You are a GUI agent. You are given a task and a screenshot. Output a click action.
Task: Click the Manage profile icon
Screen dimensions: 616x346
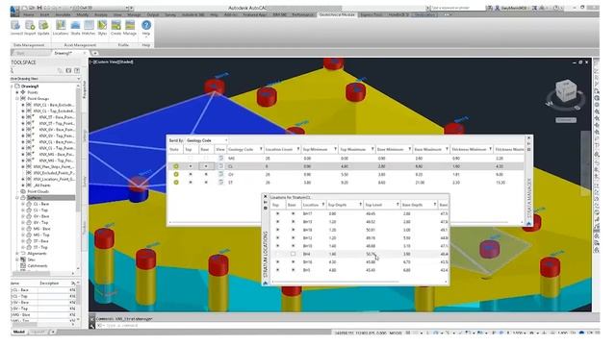pos(130,26)
